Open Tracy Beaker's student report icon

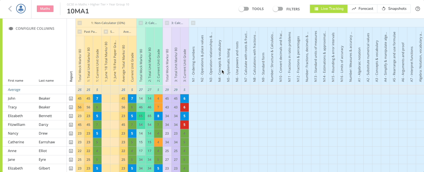[x=71, y=107]
